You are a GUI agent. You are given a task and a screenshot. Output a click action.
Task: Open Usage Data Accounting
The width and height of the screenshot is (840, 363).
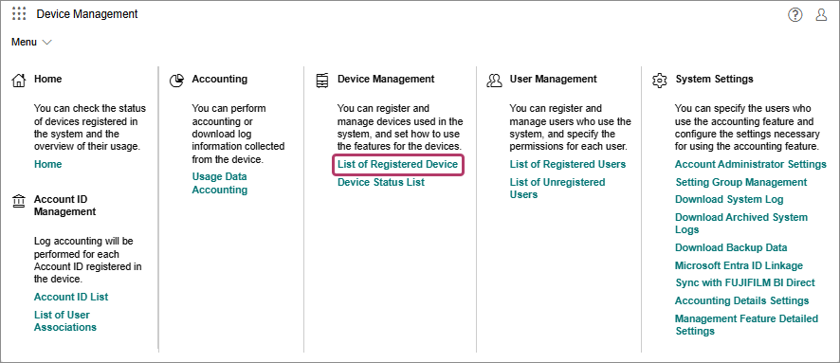220,183
